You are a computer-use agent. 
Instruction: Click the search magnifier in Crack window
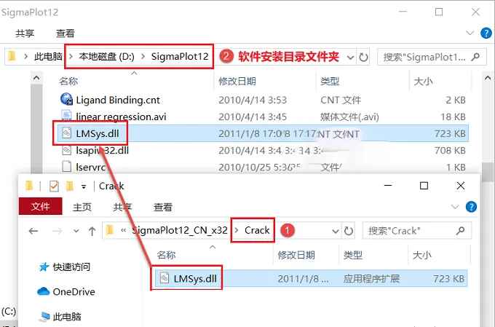(x=461, y=231)
